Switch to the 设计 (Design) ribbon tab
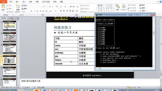The image size is (162, 91). pos(24,2)
